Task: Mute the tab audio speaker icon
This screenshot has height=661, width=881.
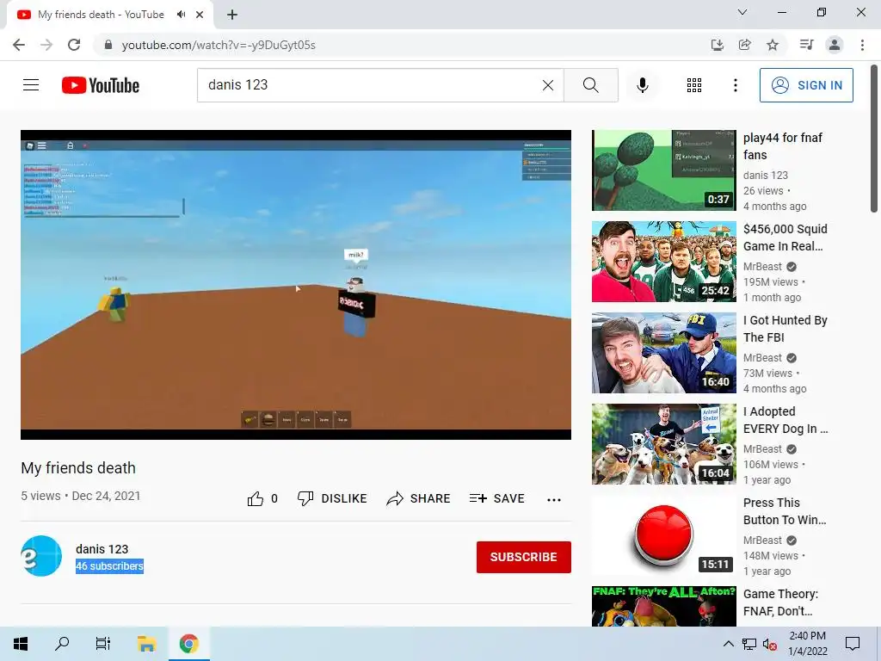Action: 181,15
